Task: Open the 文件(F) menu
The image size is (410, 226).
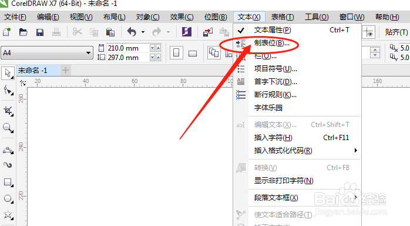Action: point(15,17)
